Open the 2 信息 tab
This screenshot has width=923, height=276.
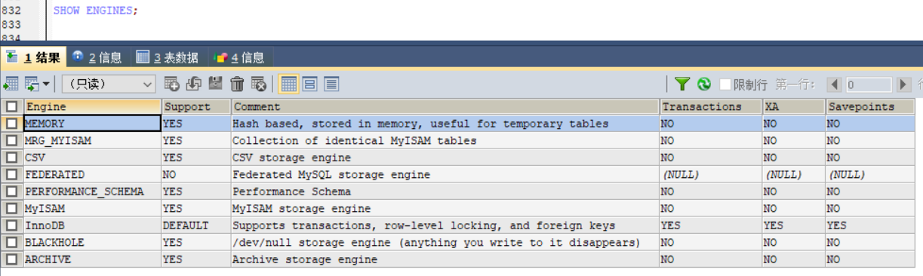(x=97, y=57)
